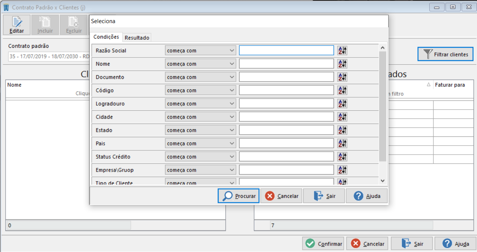This screenshot has height=252, width=477.
Task: Click the sort icon for Documento row
Action: 342,77
